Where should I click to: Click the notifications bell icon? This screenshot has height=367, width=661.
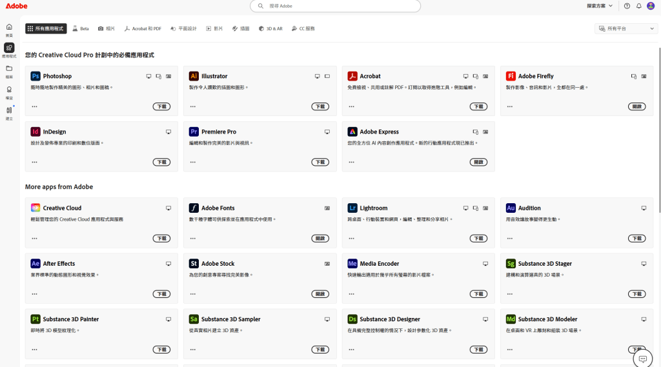(639, 6)
